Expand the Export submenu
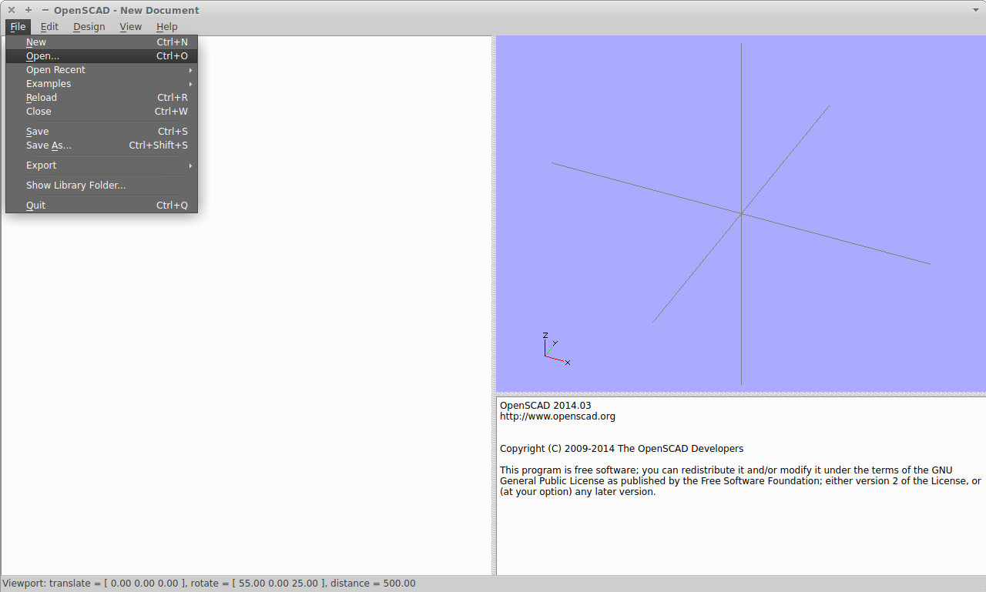 point(102,166)
